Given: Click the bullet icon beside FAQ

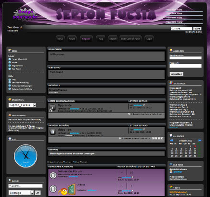Looking at the screenshot, I should 10,80.
